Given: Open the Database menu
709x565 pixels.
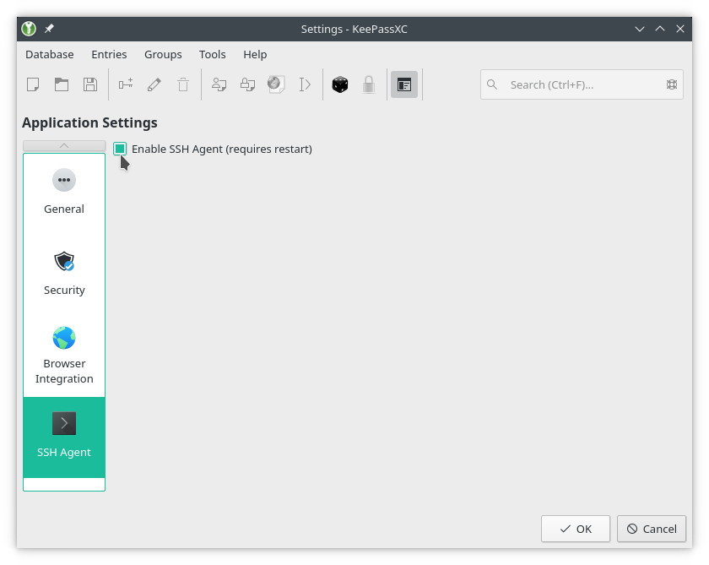Looking at the screenshot, I should 49,54.
